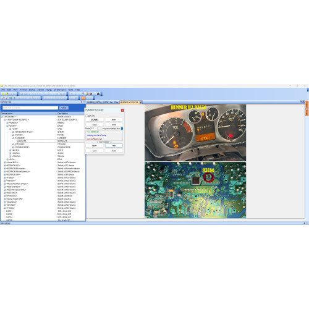This screenshot has width=309, height=309.
Task: Select the EEPROM SPI tree node
Action: 14,174
